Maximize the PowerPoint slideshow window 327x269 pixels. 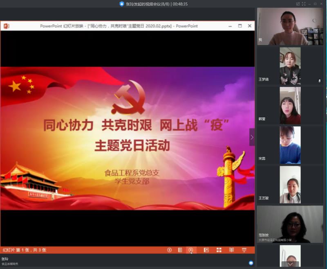pyautogui.click(x=240, y=26)
